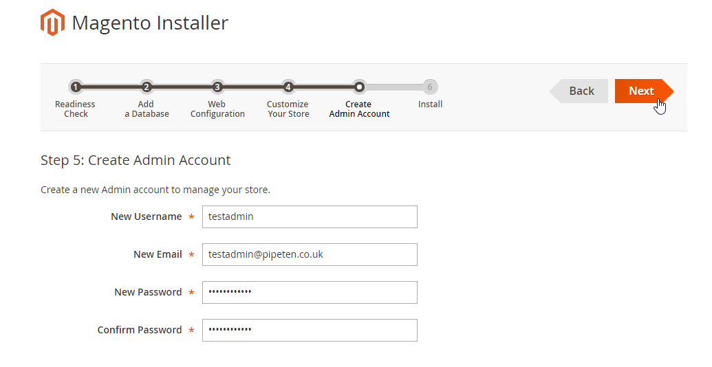The image size is (712, 367).
Task: Click the current step 5 circle marker
Action: point(358,87)
